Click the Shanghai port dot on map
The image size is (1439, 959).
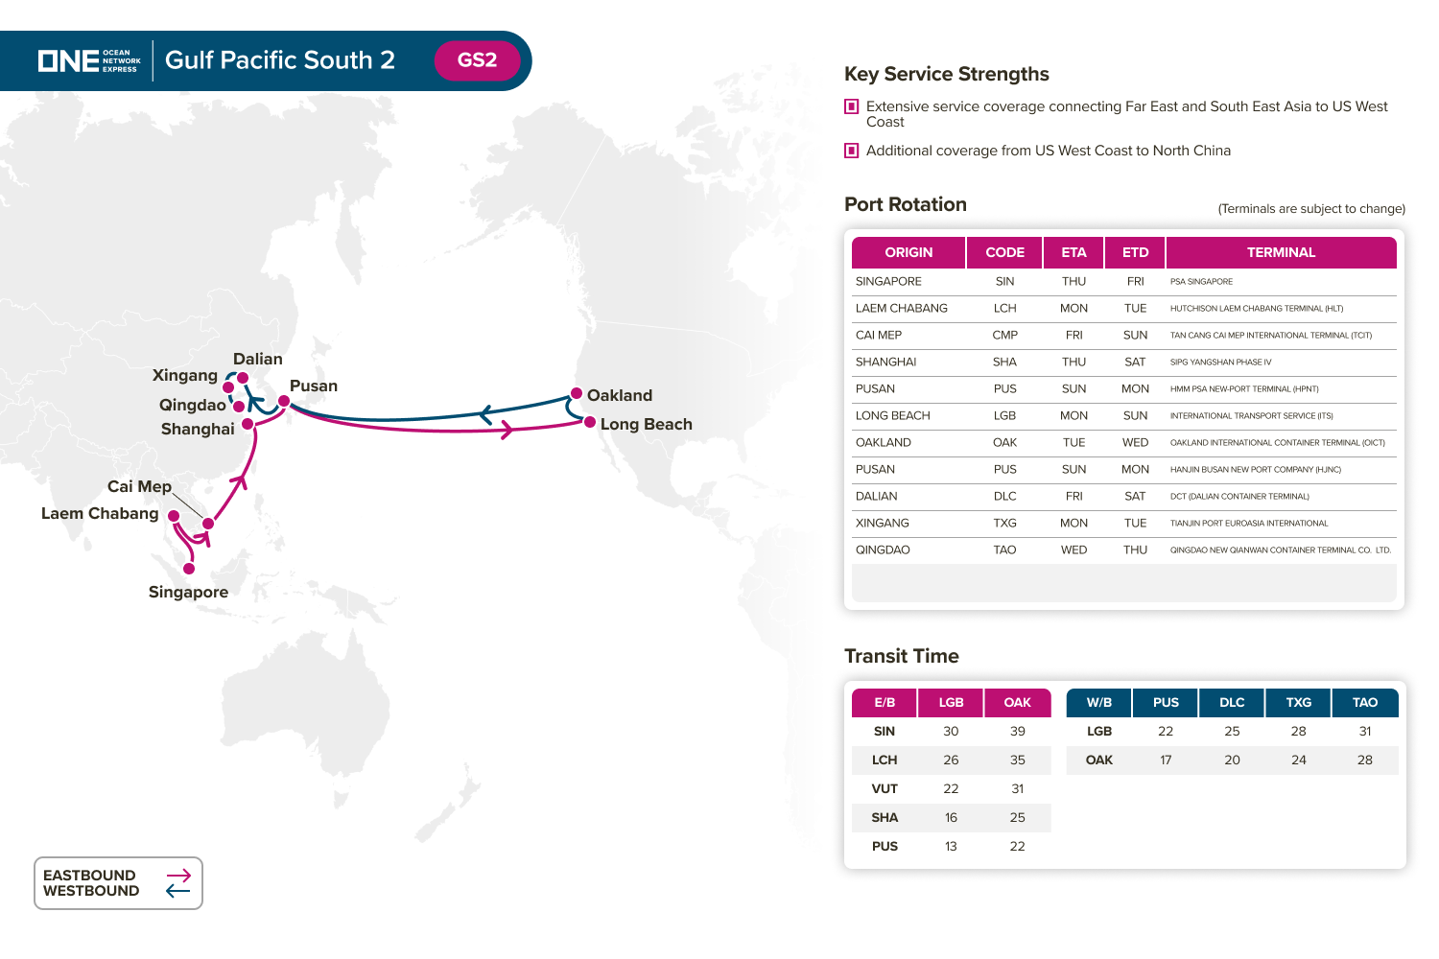(248, 424)
